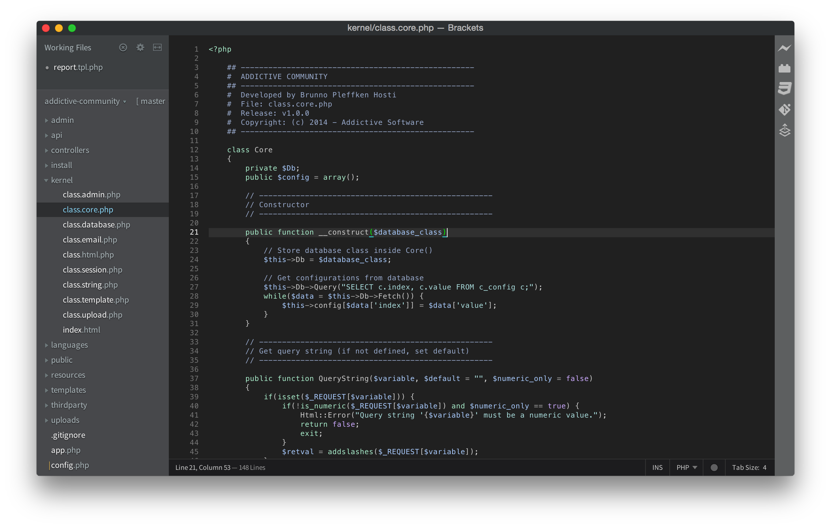Toggle INS insert/overwrite mode
Viewport: 831px width, 528px height.
tap(657, 467)
